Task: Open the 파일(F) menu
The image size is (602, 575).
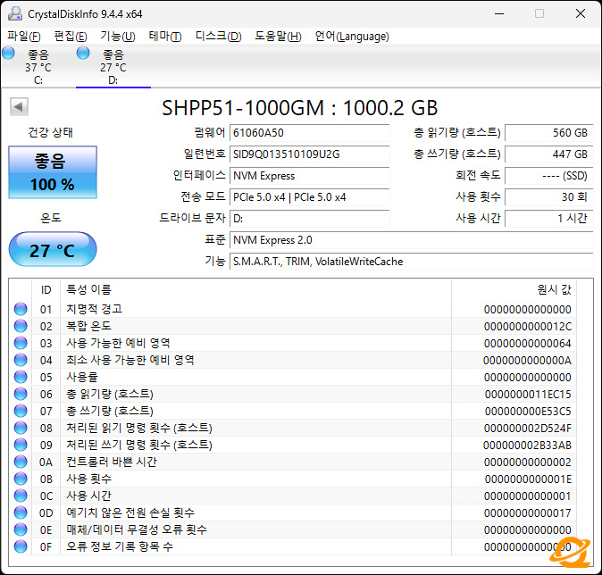Action: (x=24, y=36)
